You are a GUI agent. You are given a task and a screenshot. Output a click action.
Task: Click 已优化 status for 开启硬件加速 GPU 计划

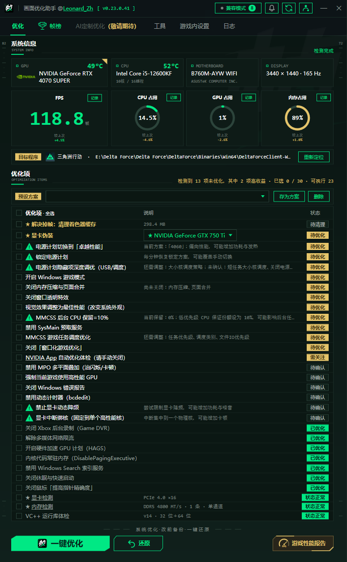[x=318, y=448]
